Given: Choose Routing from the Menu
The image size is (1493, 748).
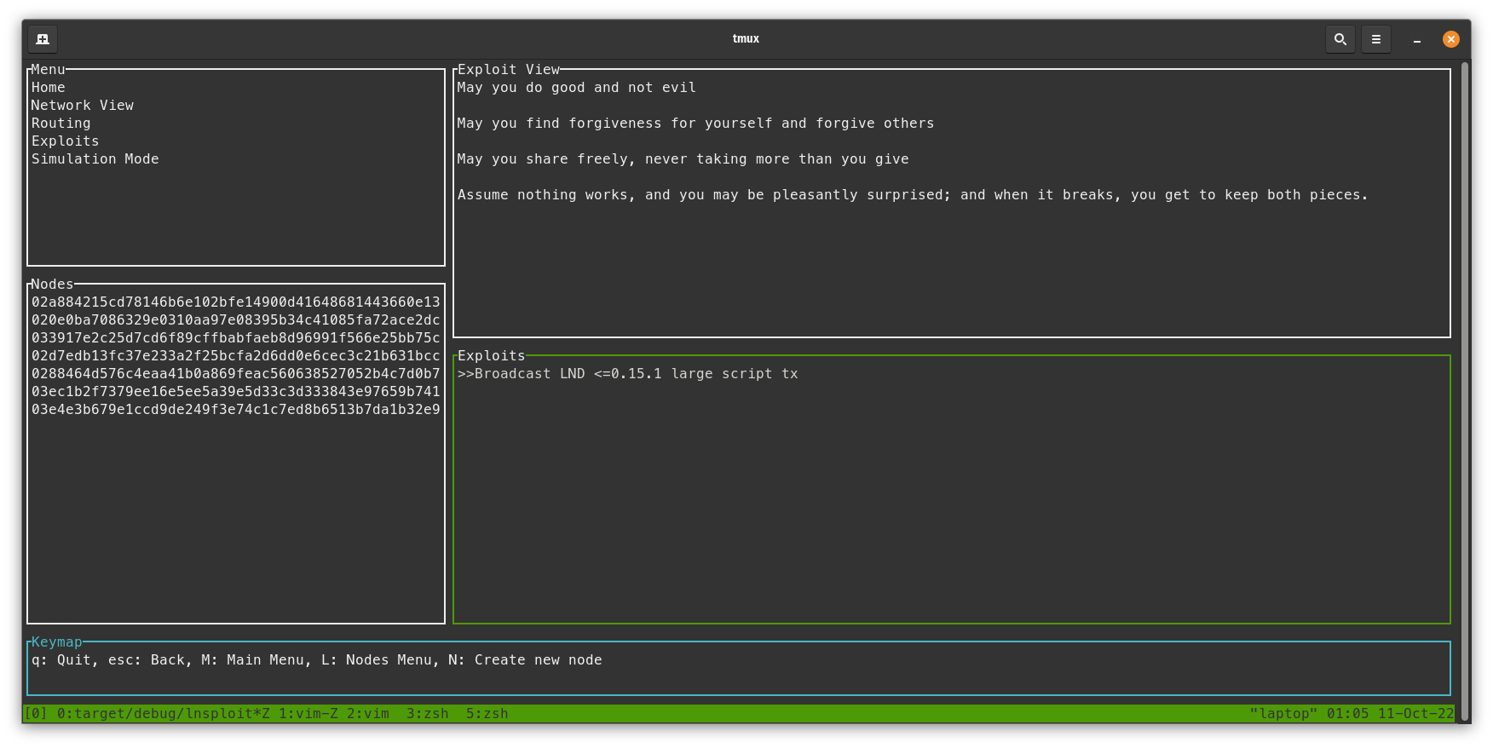Looking at the screenshot, I should 61,124.
